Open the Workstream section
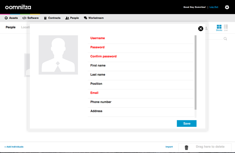 point(93,18)
